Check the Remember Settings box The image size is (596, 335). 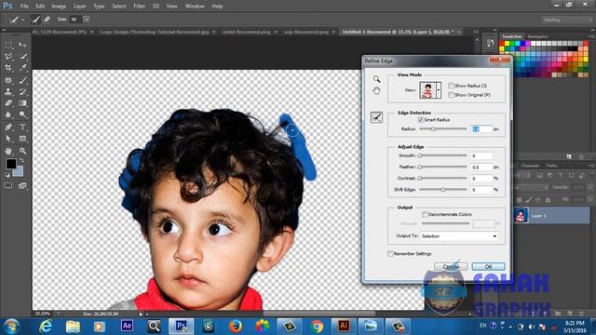[x=390, y=253]
